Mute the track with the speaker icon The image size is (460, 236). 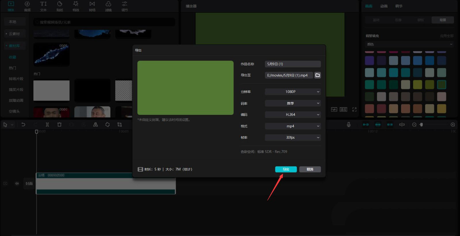click(17, 183)
